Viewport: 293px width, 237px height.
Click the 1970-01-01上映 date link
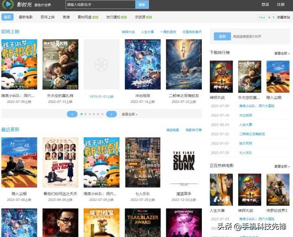tap(102, 97)
